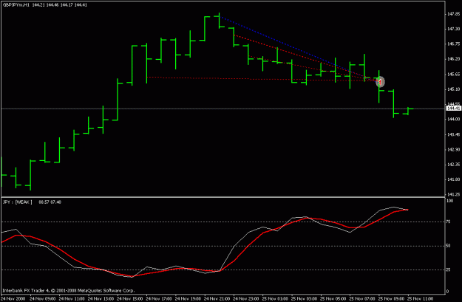
Task: Click the 24 Nov 19:00 time label
Action: click(x=188, y=299)
